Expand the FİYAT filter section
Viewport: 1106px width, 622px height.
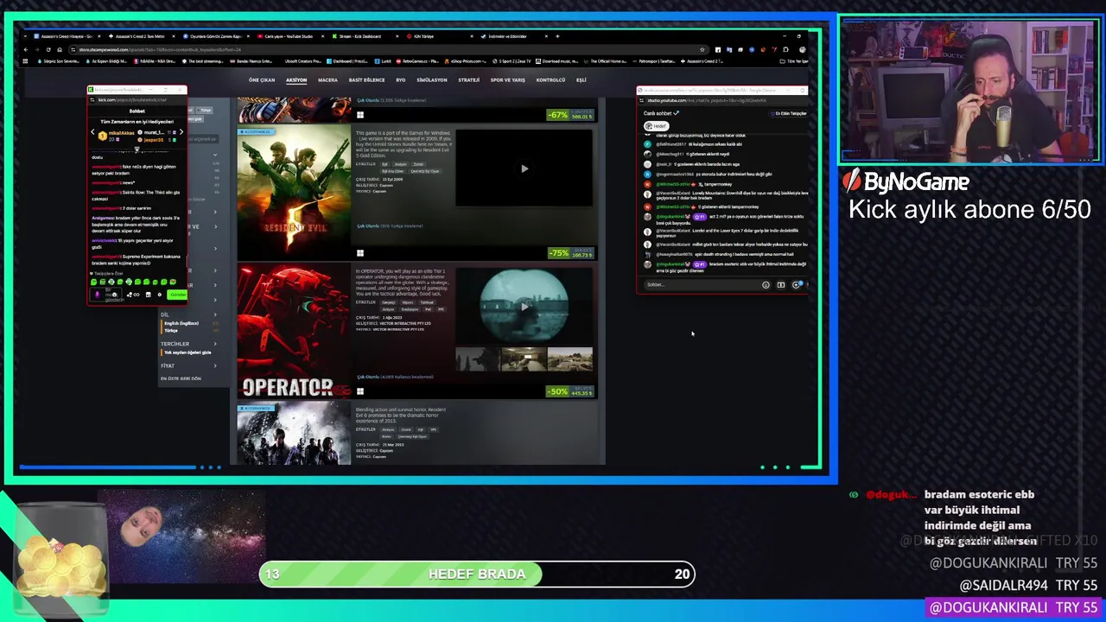189,366
